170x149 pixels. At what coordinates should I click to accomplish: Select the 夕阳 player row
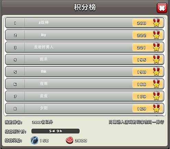[84, 108]
